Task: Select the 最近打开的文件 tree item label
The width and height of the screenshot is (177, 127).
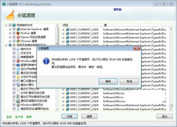Action: coord(30,89)
